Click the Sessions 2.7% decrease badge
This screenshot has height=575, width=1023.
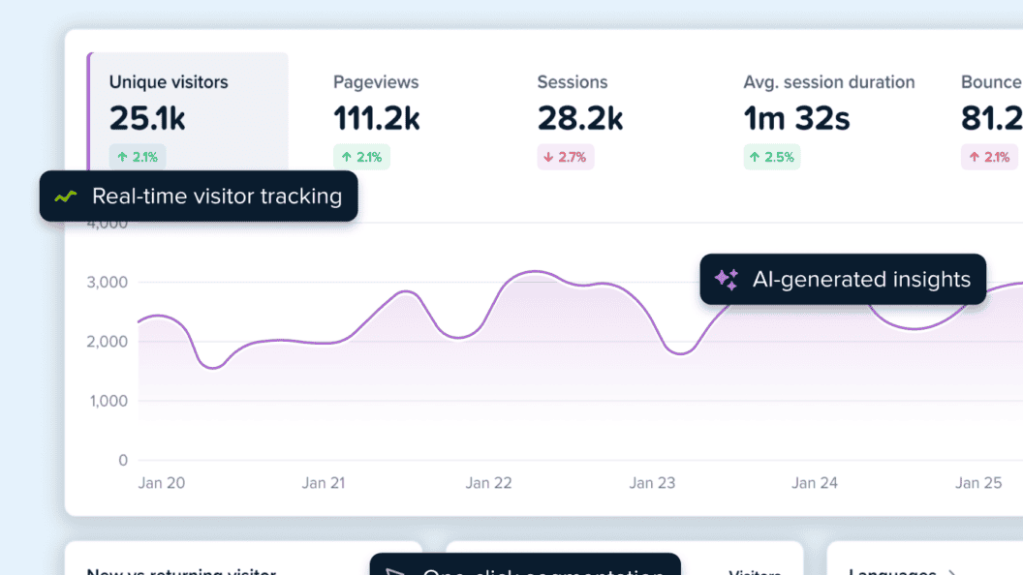(566, 157)
